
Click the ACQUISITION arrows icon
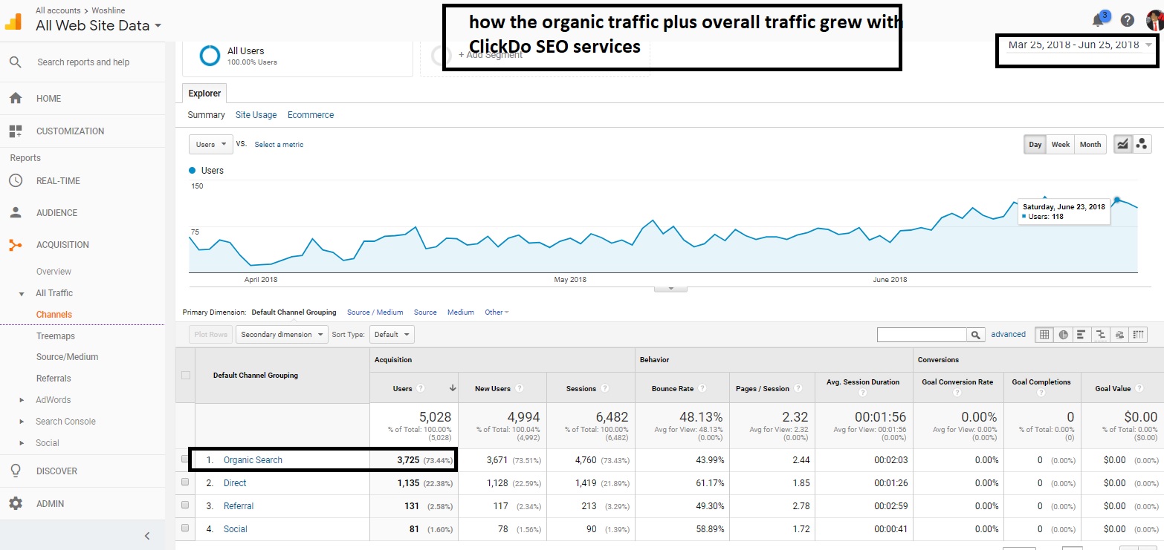(16, 244)
